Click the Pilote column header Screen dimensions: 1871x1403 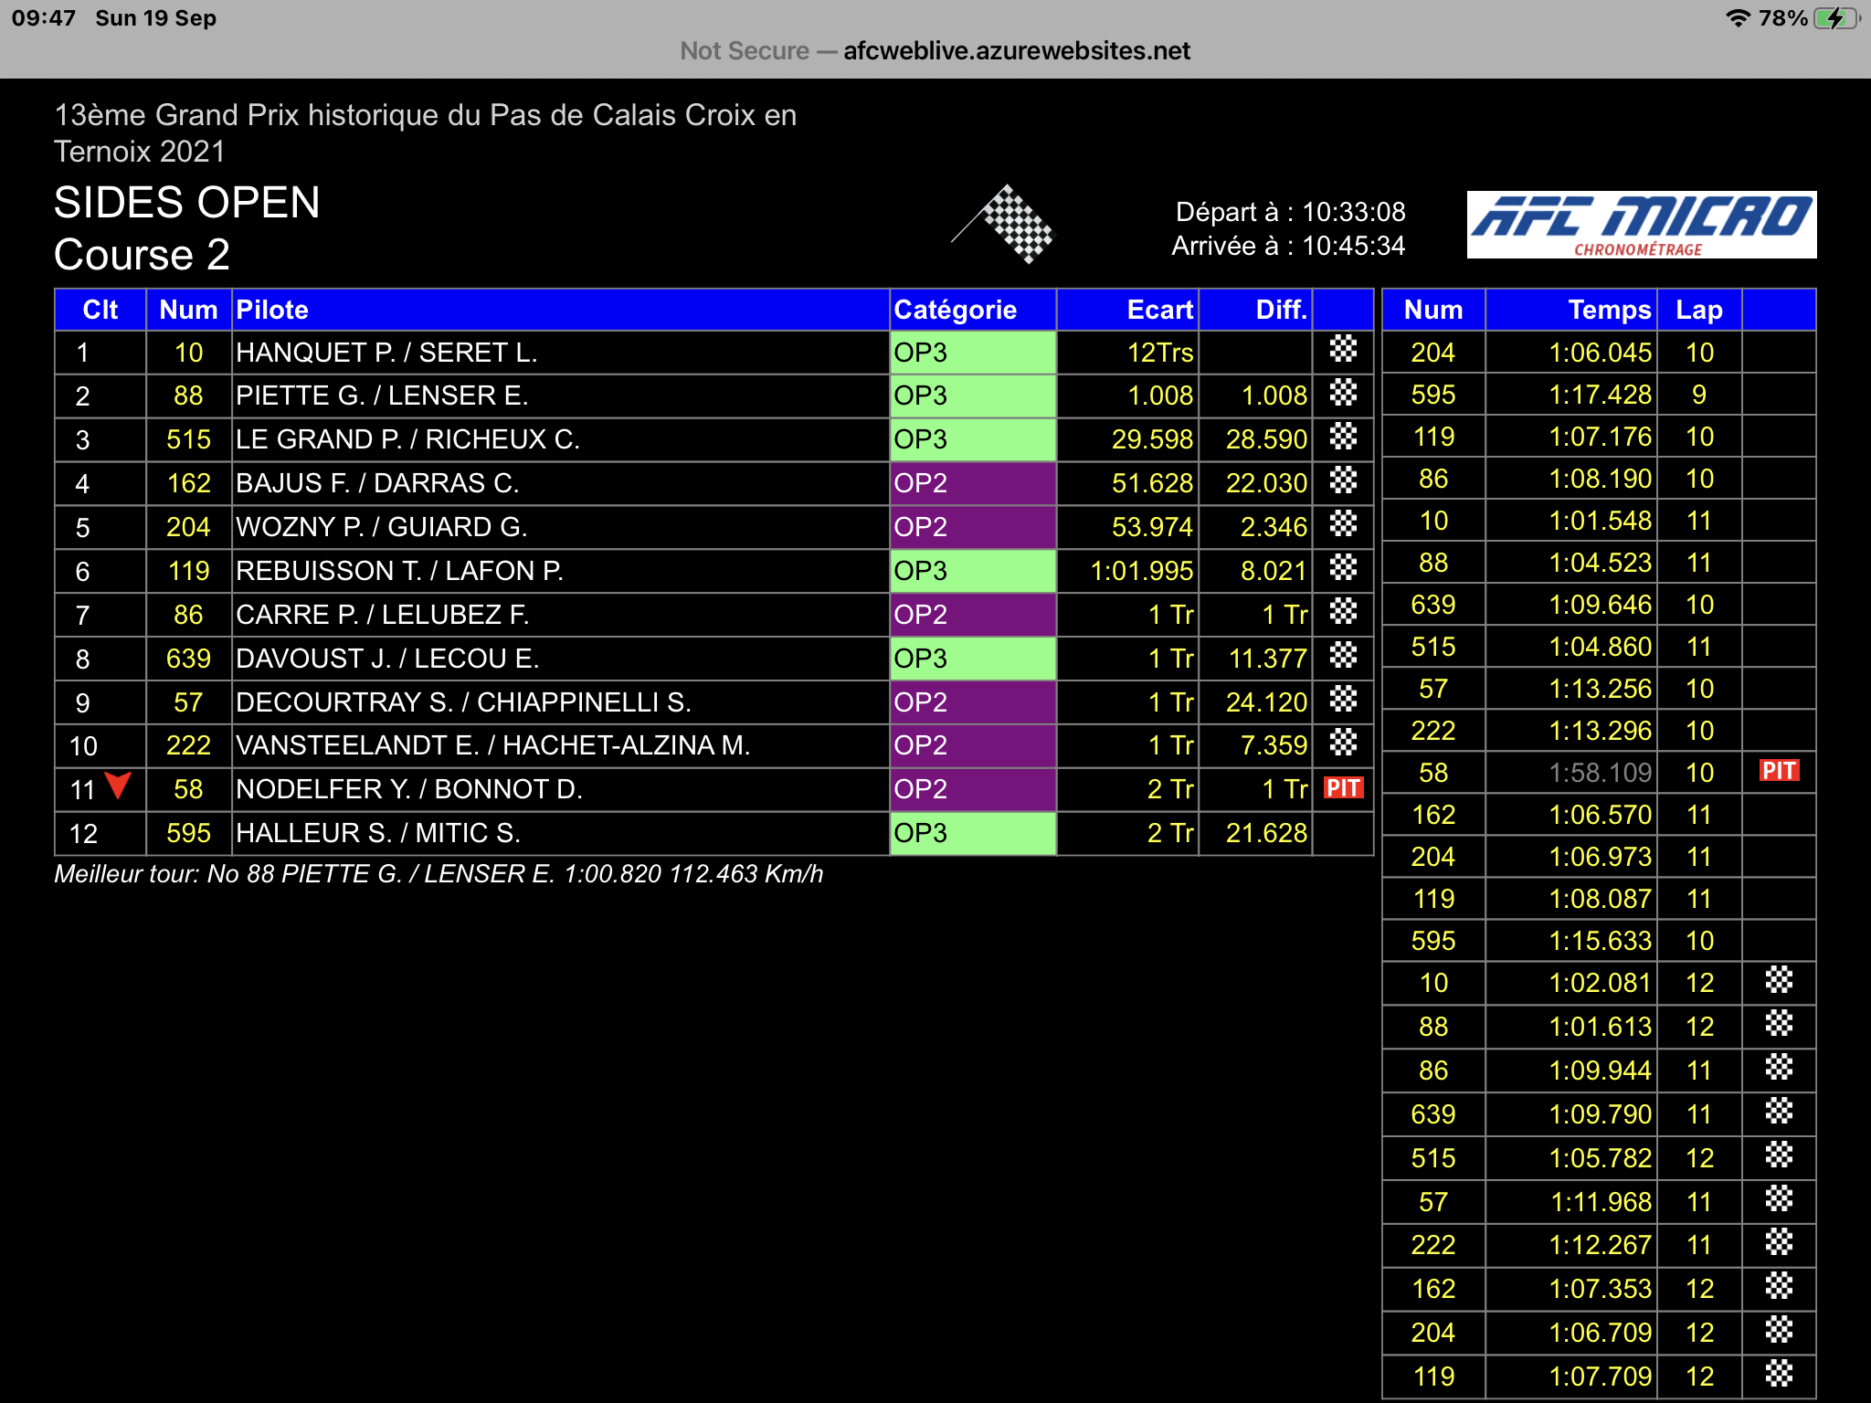(561, 310)
